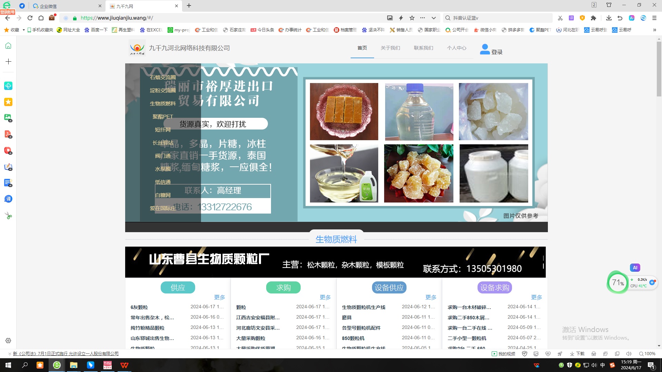Expand the hidden bookmarks overflow chevron
Image resolution: width=662 pixels, height=372 pixels.
click(x=654, y=30)
